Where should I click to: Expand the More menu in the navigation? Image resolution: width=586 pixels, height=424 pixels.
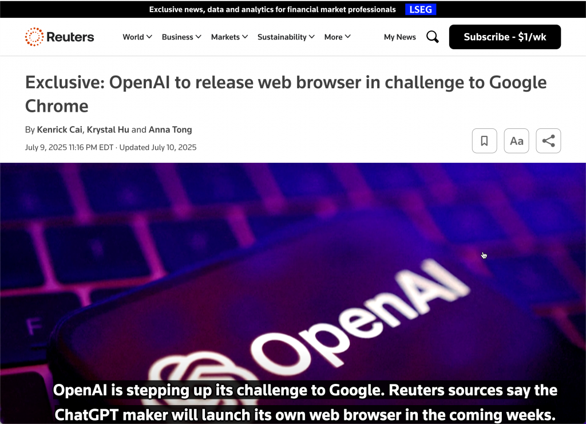(337, 37)
